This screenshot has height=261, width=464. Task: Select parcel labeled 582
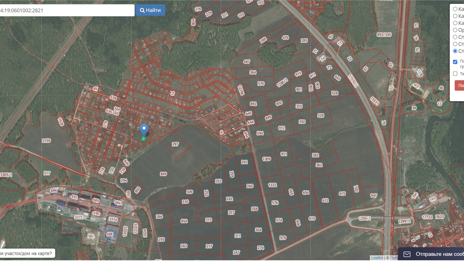(x=91, y=236)
